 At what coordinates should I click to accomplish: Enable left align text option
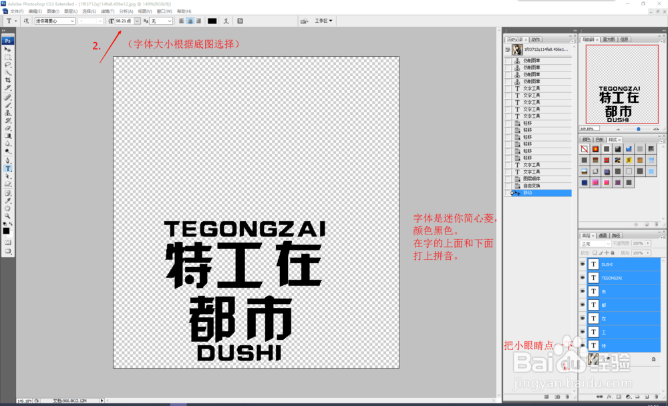[182, 21]
